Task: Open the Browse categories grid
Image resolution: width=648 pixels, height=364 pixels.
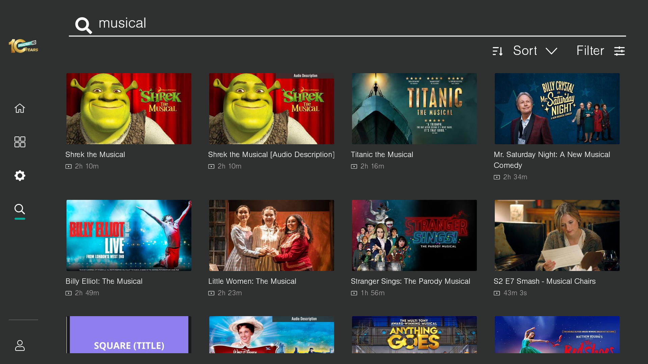Action: (20, 142)
